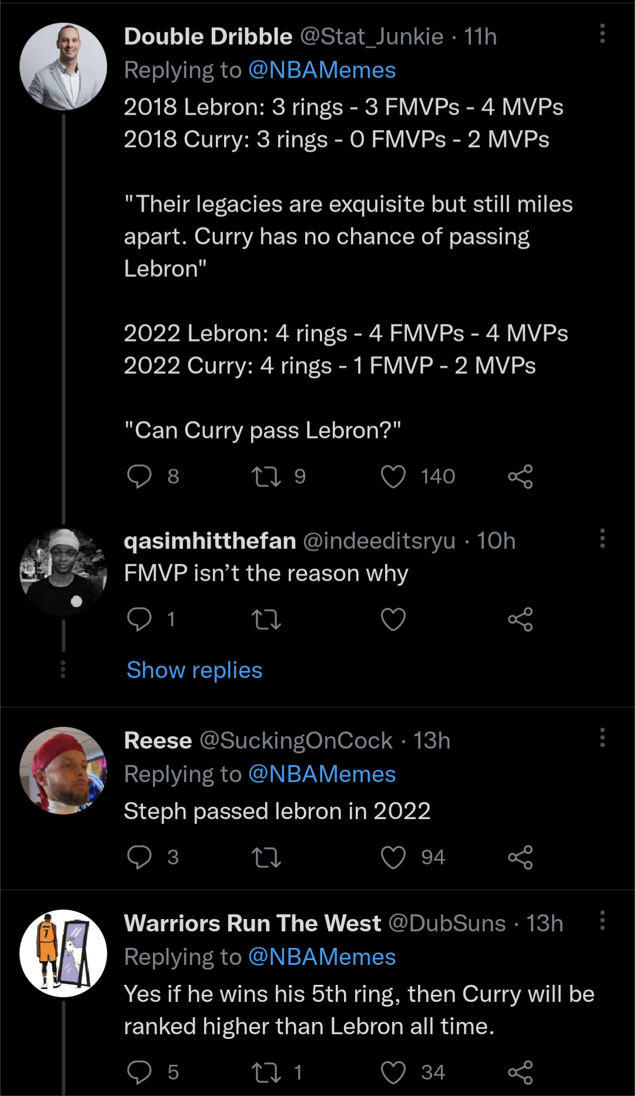Reply to qasimhitthefan's comment
The height and width of the screenshot is (1096, 635).
tap(140, 619)
